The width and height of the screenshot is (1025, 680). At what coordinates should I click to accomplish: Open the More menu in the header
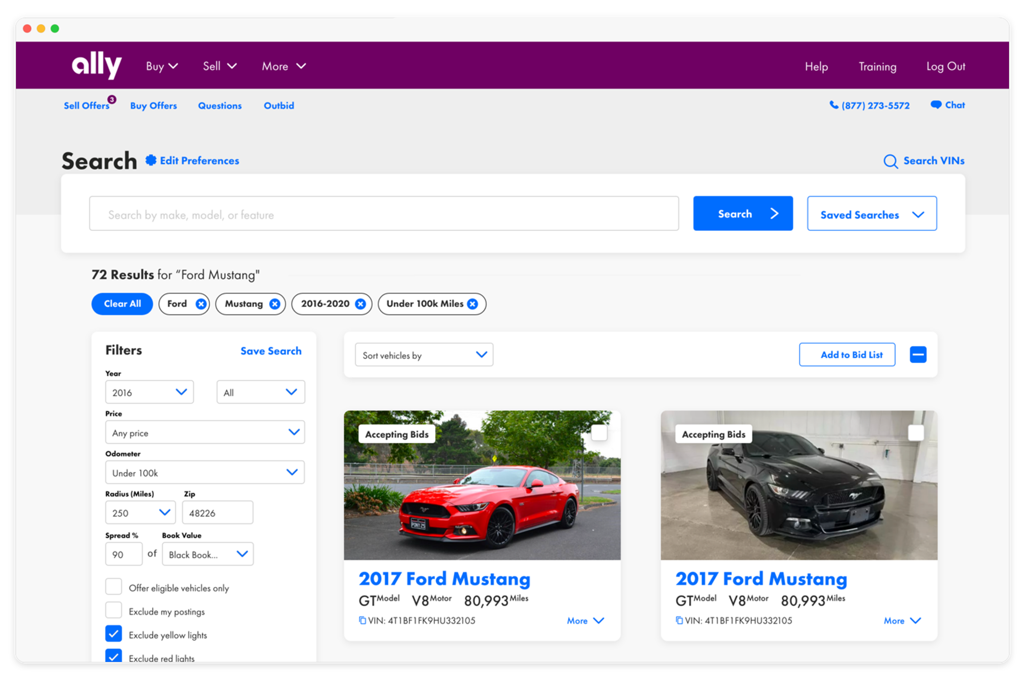pyautogui.click(x=283, y=66)
